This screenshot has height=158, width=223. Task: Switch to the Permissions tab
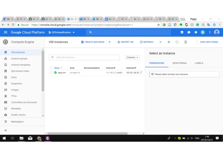[x=157, y=63]
